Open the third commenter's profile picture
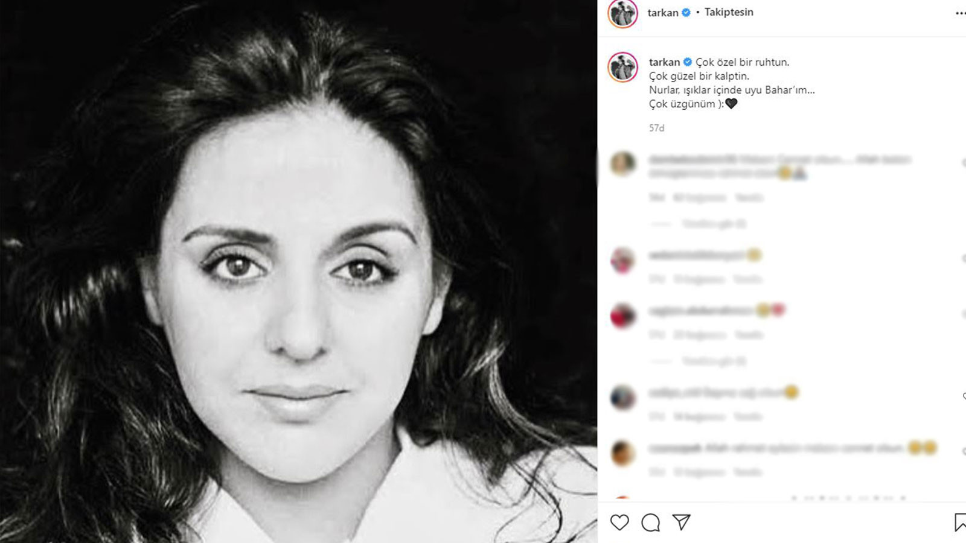 [622, 316]
